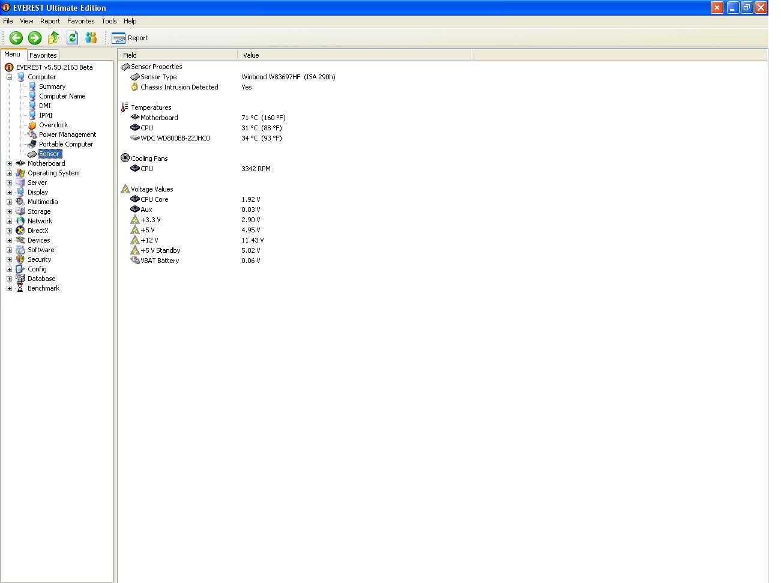The width and height of the screenshot is (781, 583).
Task: Open the Favorites menu
Action: [81, 21]
